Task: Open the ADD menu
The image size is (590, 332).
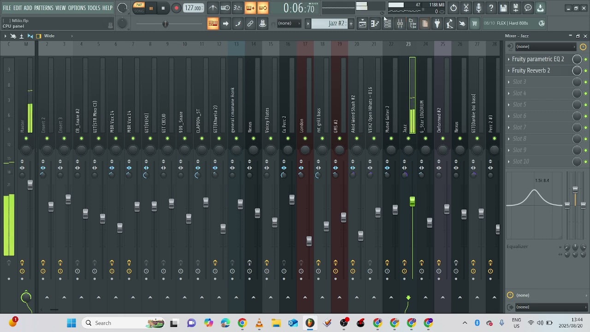Action: [28, 8]
